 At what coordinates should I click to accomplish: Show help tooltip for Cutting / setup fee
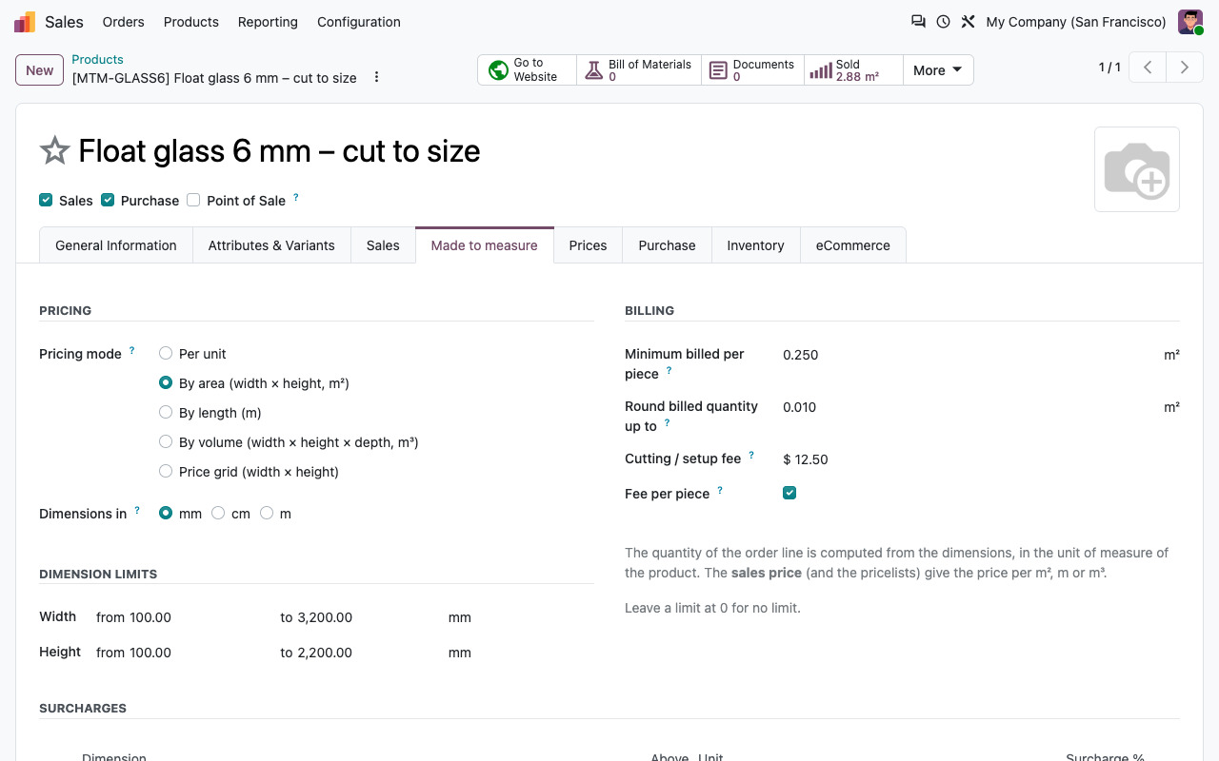click(751, 455)
